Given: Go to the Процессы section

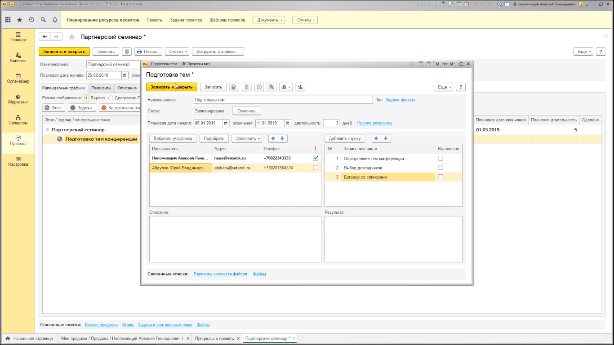Looking at the screenshot, I should (x=18, y=119).
